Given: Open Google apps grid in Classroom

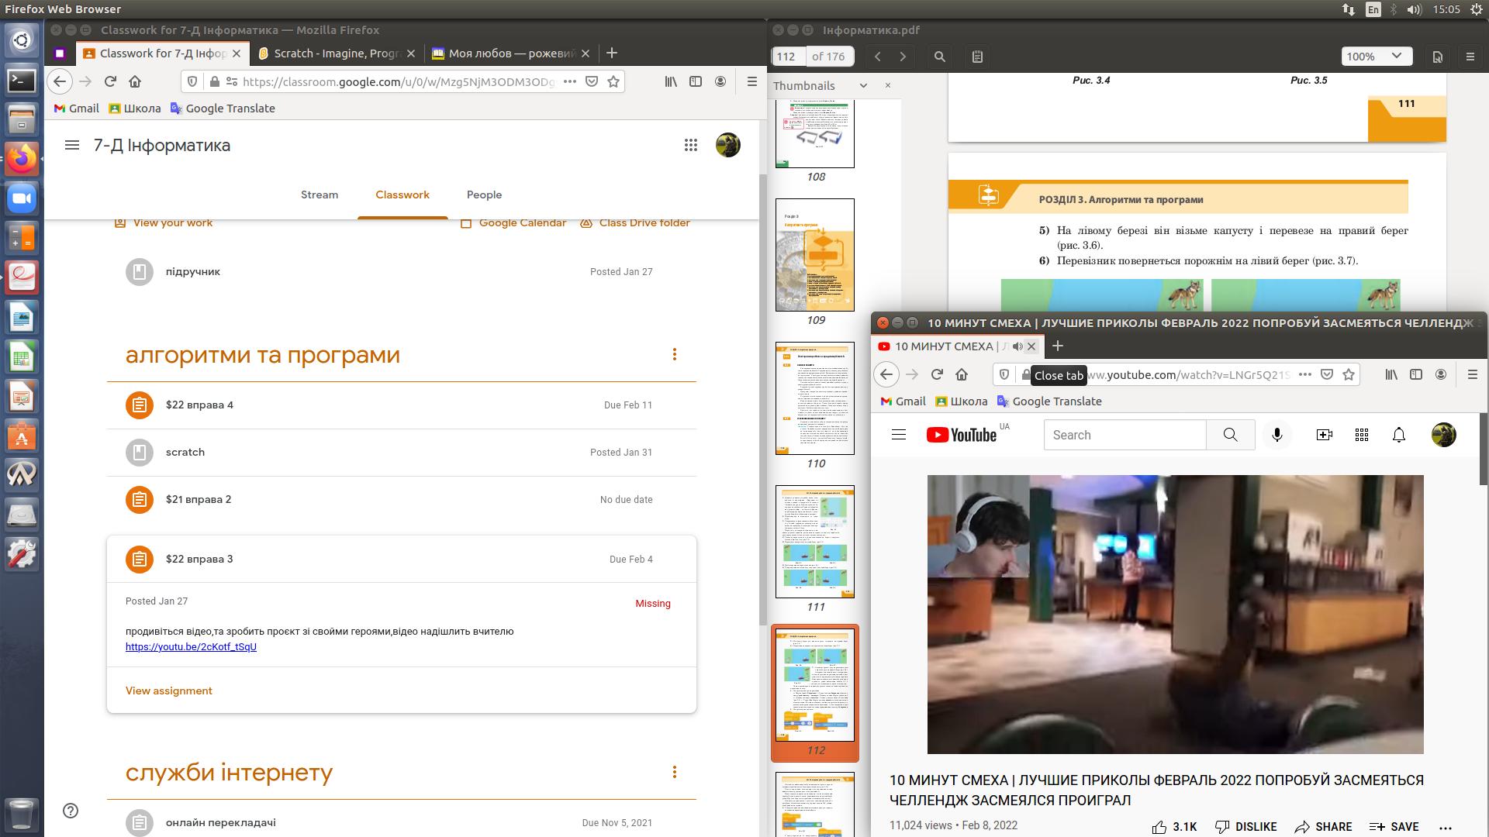Looking at the screenshot, I should 690,145.
